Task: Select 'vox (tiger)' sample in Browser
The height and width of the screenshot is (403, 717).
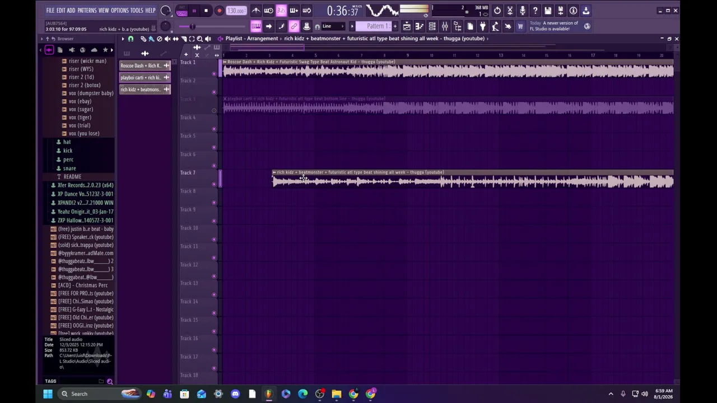Action: (x=80, y=118)
